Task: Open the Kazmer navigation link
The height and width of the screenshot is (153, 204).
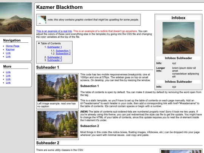Action: (10, 49)
